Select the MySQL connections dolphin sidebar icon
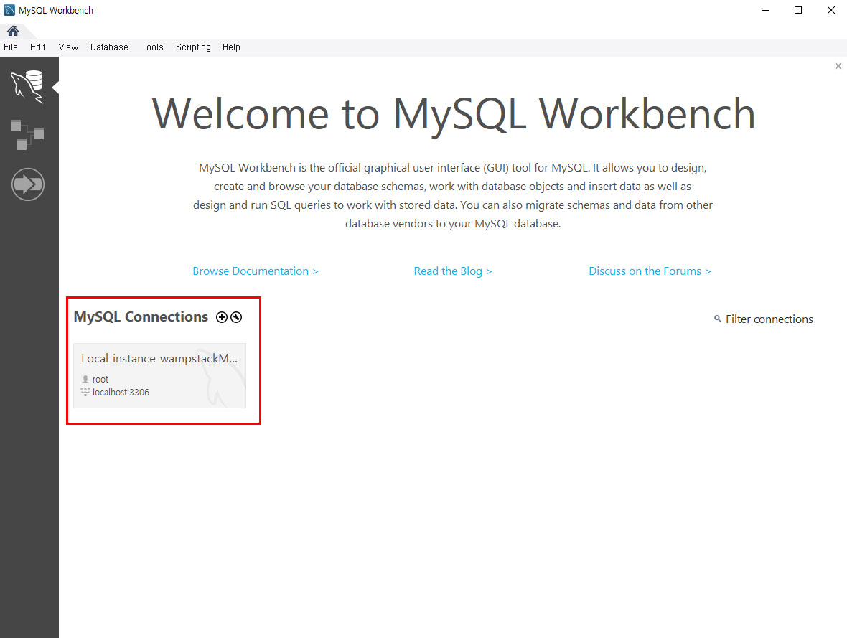 point(27,86)
